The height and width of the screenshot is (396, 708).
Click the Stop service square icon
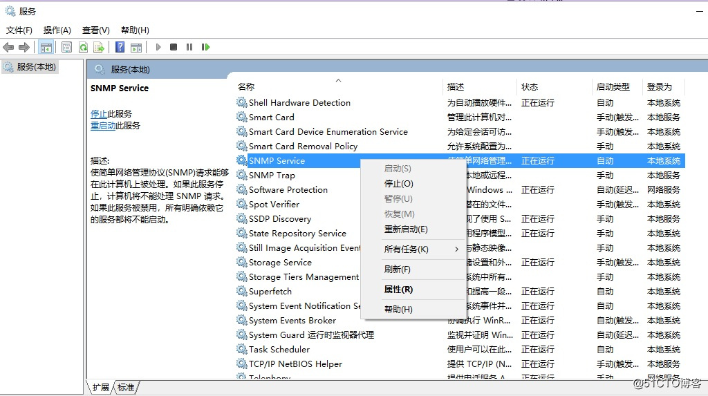(x=174, y=47)
